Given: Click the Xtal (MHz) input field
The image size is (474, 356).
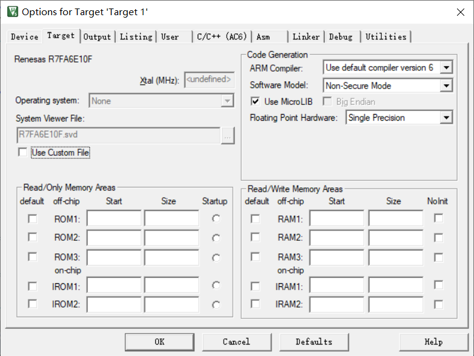Looking at the screenshot, I should click(x=209, y=80).
